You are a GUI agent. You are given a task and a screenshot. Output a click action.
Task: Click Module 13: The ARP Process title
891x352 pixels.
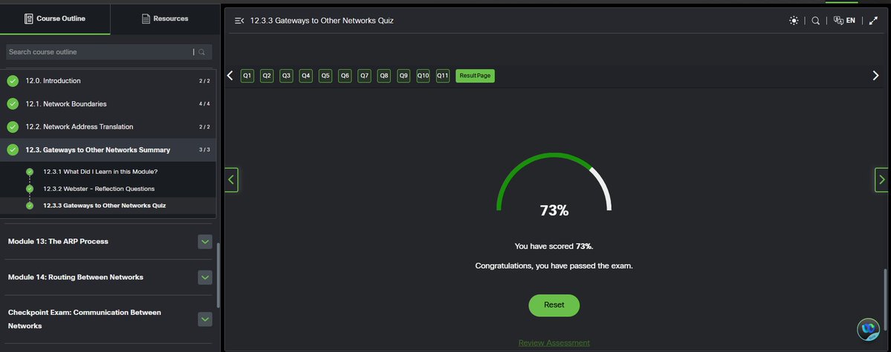[58, 241]
